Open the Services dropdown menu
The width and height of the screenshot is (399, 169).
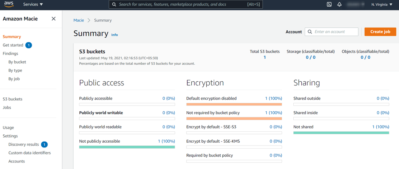point(33,5)
